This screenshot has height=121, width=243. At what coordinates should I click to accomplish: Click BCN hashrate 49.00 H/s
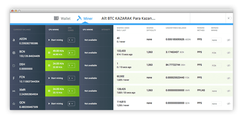[x=58, y=51]
